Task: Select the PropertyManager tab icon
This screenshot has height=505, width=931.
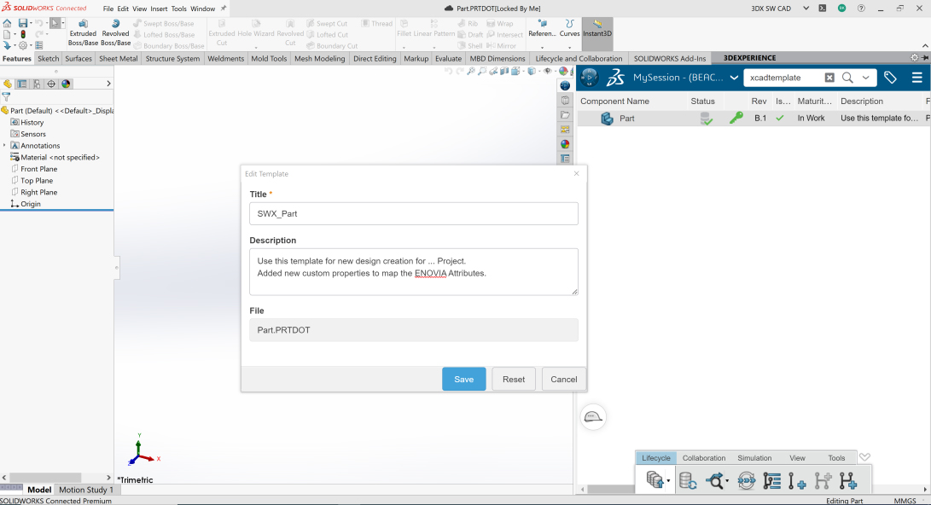Action: click(22, 84)
